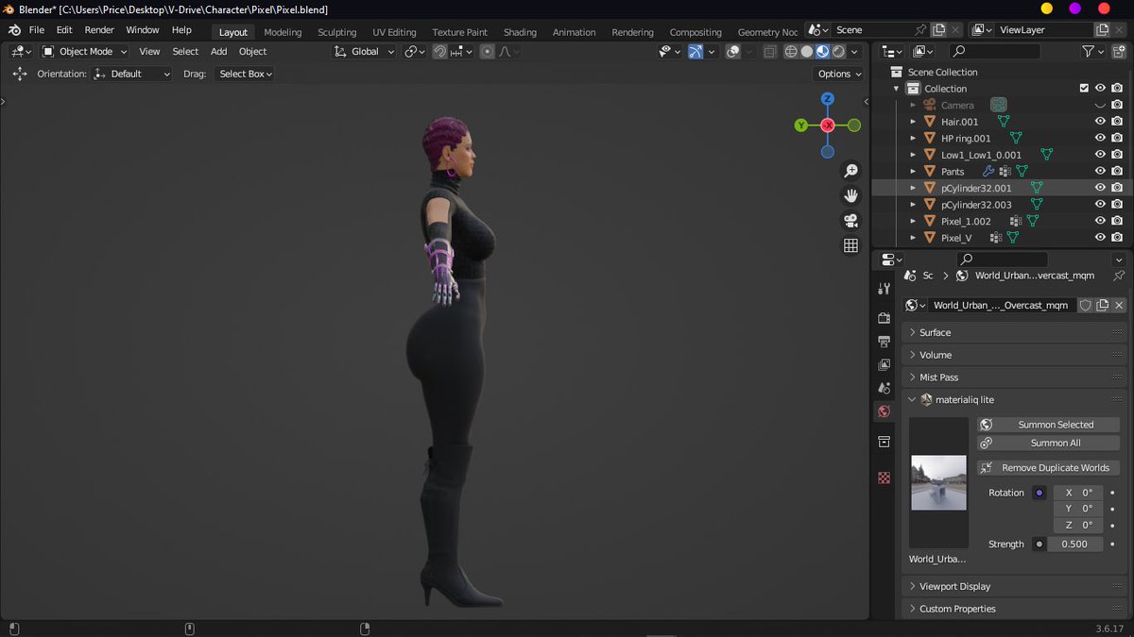Open the Tool properties tab (wrench icon)
The height and width of the screenshot is (637, 1134).
[x=884, y=288]
